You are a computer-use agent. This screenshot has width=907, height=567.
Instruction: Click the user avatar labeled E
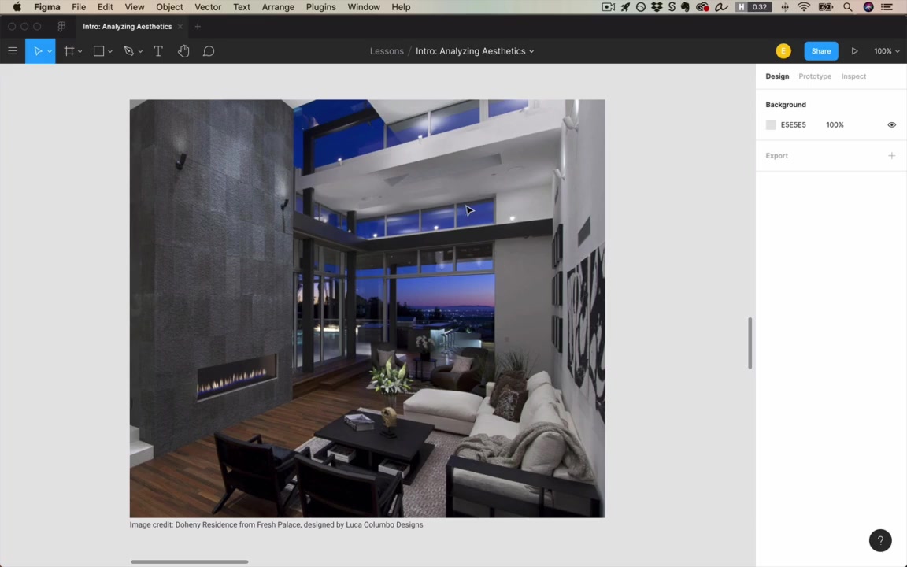[783, 51]
